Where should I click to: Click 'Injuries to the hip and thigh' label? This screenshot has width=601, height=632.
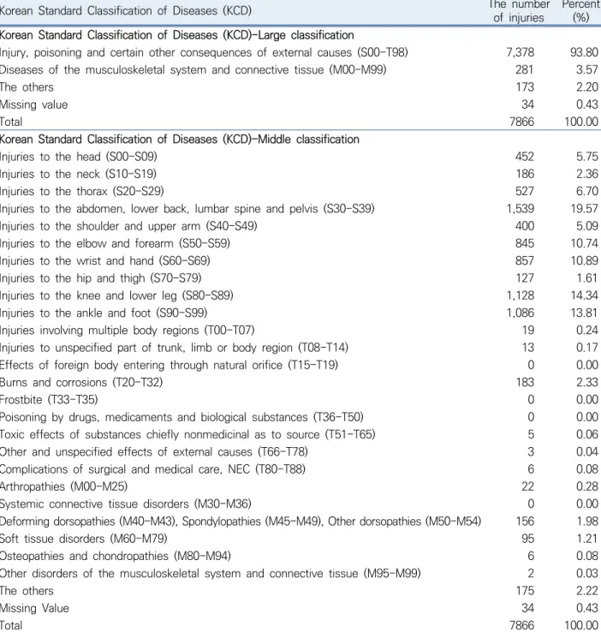click(101, 277)
